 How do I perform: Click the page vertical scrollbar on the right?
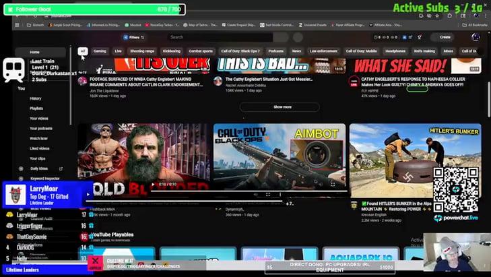click(488, 99)
